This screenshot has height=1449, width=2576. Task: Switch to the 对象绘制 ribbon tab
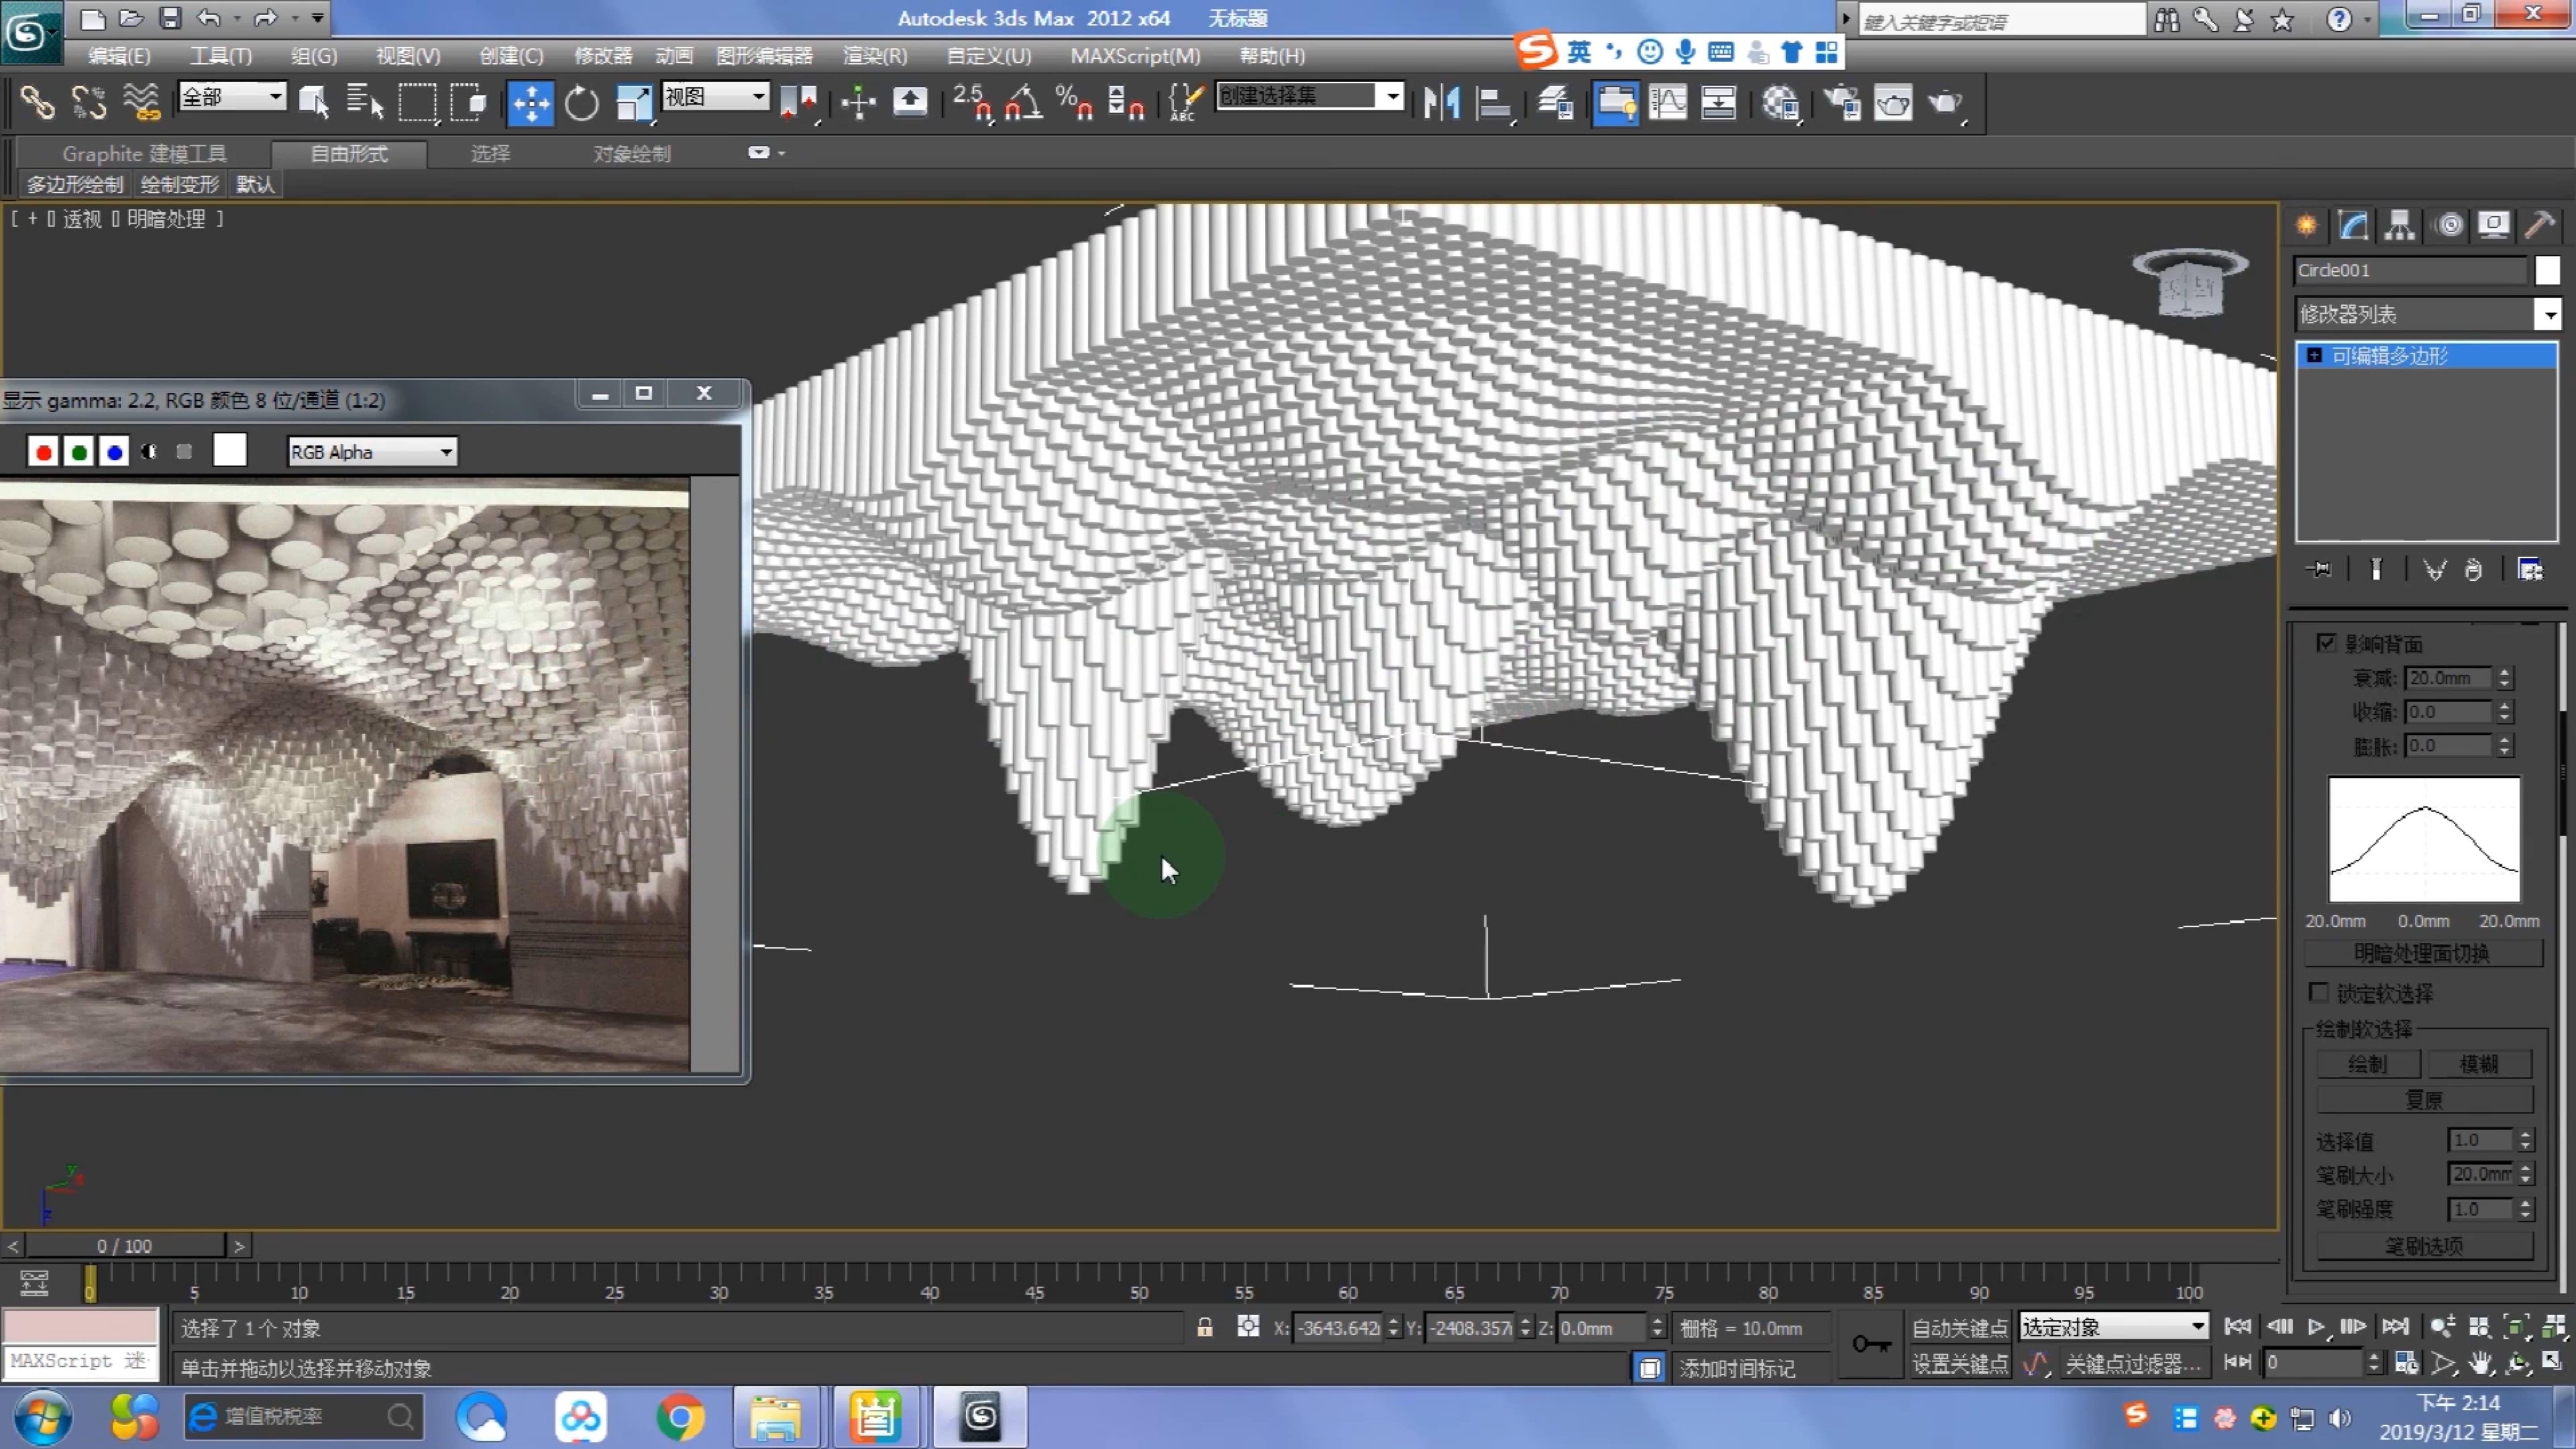point(632,153)
